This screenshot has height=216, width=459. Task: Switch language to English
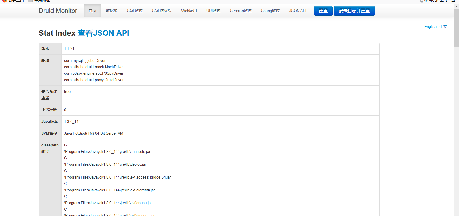click(430, 27)
